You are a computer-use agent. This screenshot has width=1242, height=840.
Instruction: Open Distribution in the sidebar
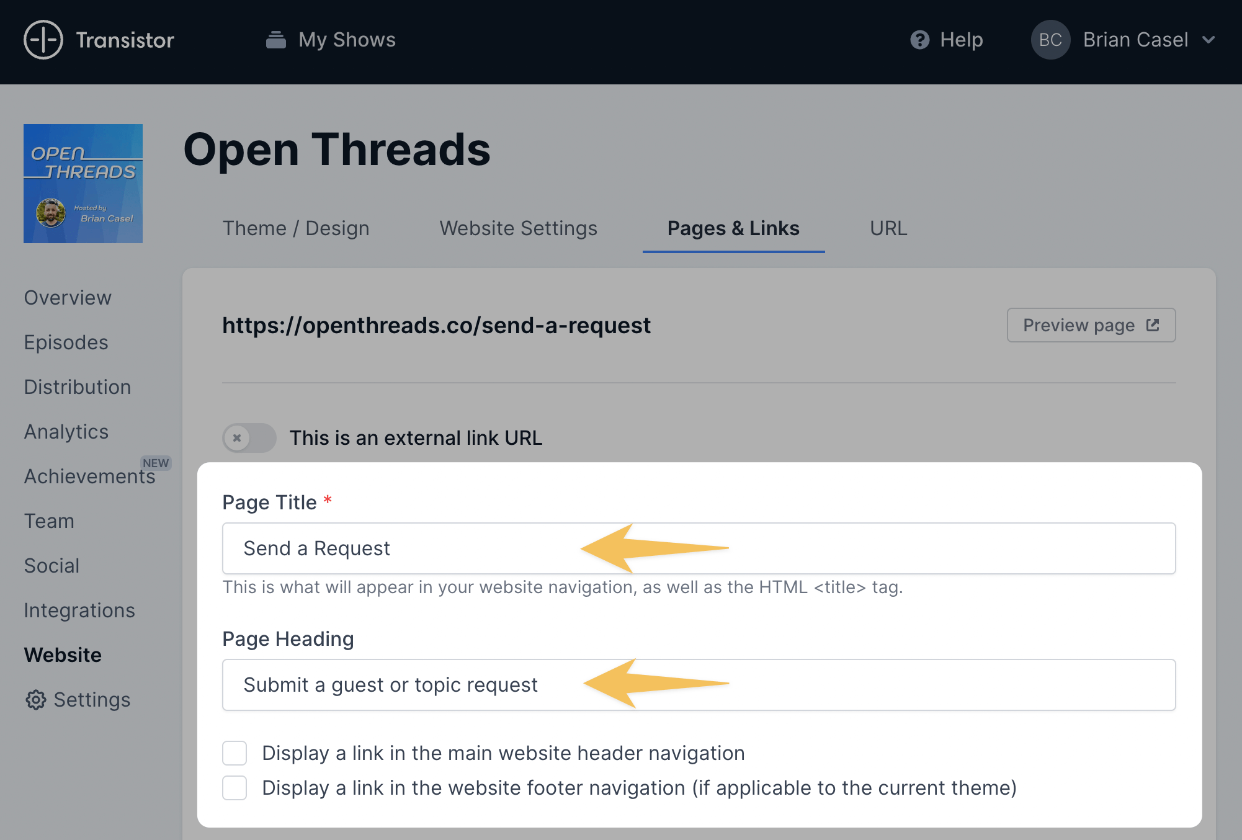78,387
